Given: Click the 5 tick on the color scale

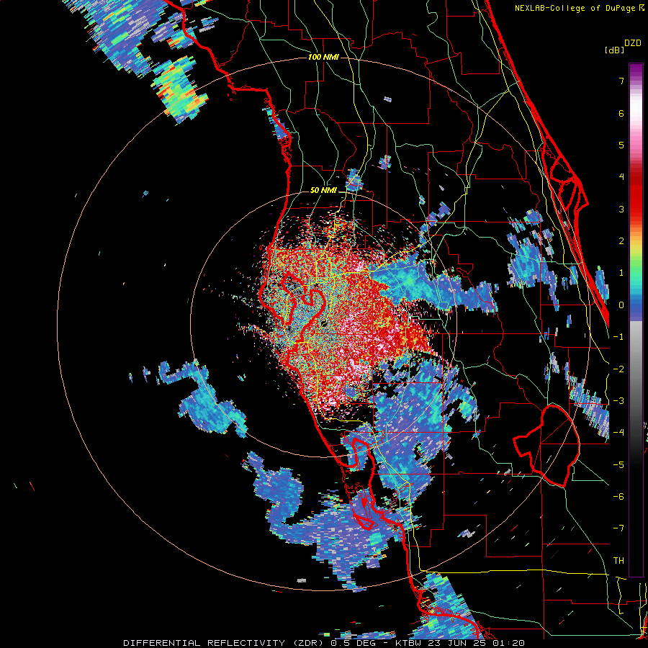Looking at the screenshot, I should click(621, 145).
